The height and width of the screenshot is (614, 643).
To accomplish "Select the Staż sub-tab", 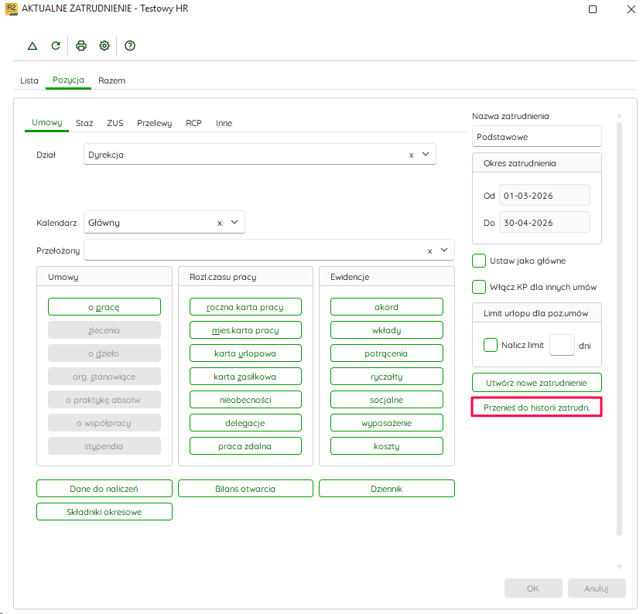I will [x=84, y=123].
